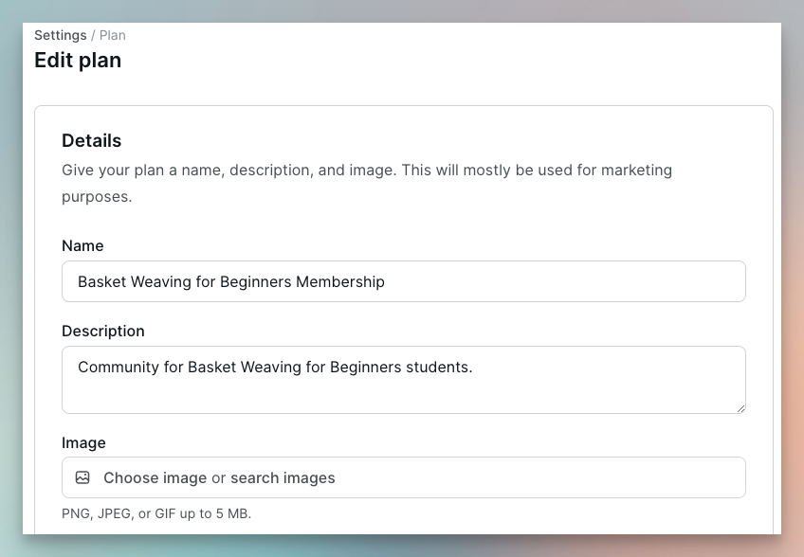Image resolution: width=804 pixels, height=557 pixels.
Task: Click the picture icon in the Image field
Action: click(82, 478)
